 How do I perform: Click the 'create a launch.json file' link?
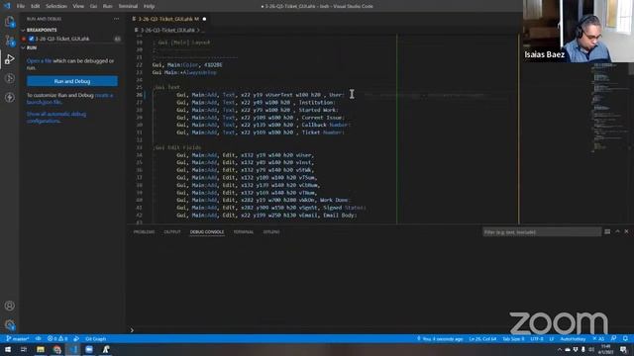click(x=44, y=102)
